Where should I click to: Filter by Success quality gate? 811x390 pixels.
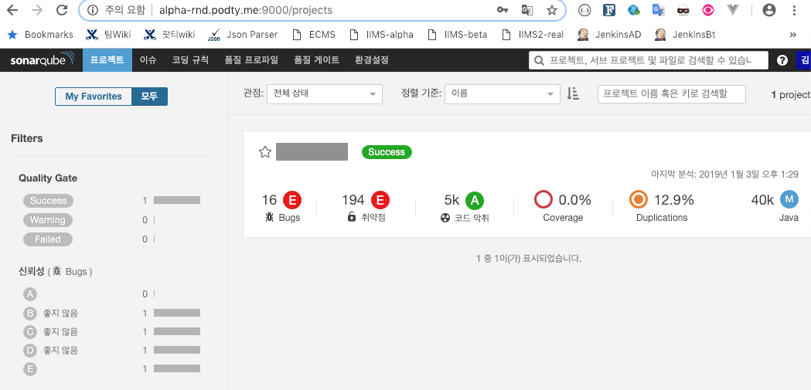[48, 201]
